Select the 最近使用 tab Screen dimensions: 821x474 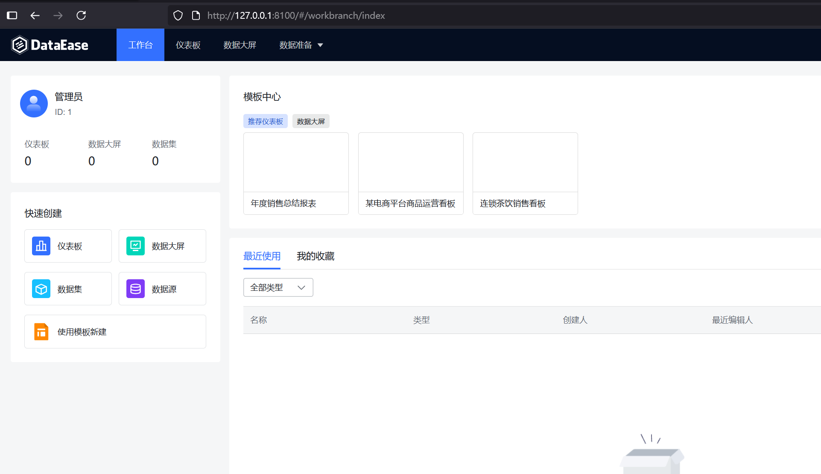coord(262,256)
